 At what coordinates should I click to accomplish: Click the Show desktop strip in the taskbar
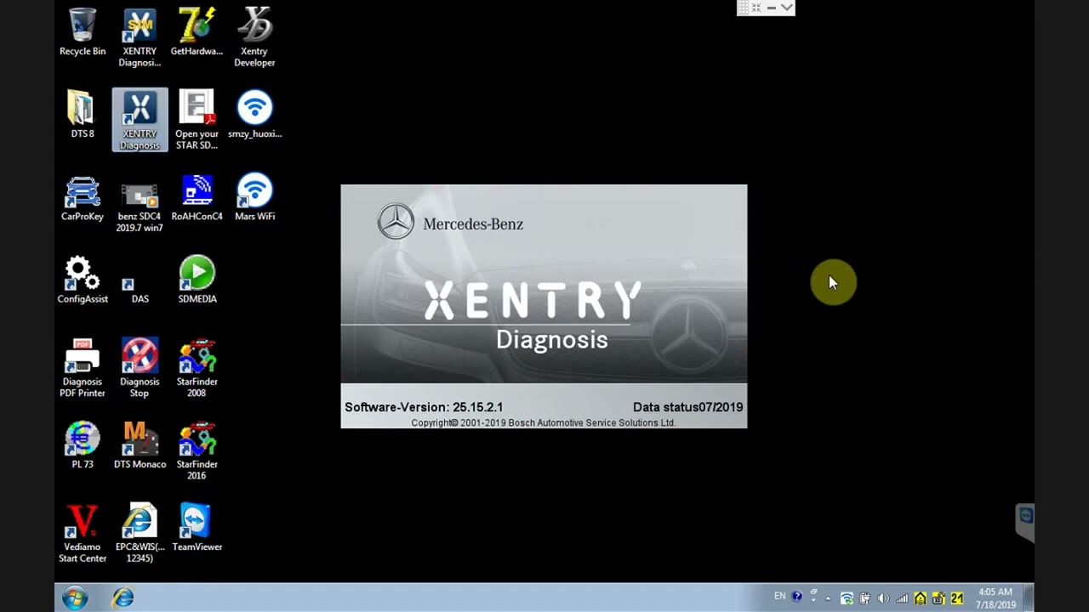click(x=1028, y=598)
